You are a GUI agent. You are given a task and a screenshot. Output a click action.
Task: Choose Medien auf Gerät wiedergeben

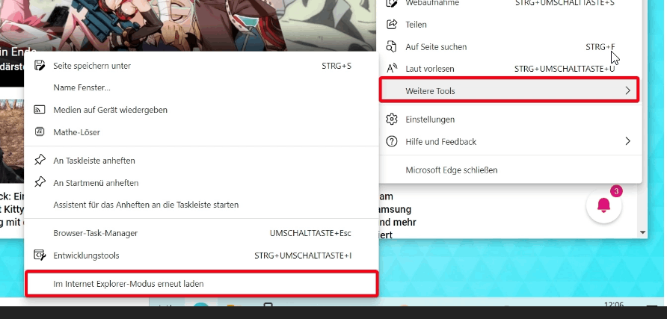(202, 110)
